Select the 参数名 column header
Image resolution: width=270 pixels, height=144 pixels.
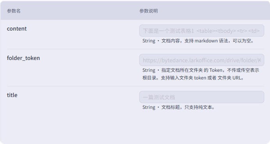14,11
